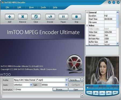Start encoding with the Encode icon
121x100 pixels.
pyautogui.click(x=50, y=17)
